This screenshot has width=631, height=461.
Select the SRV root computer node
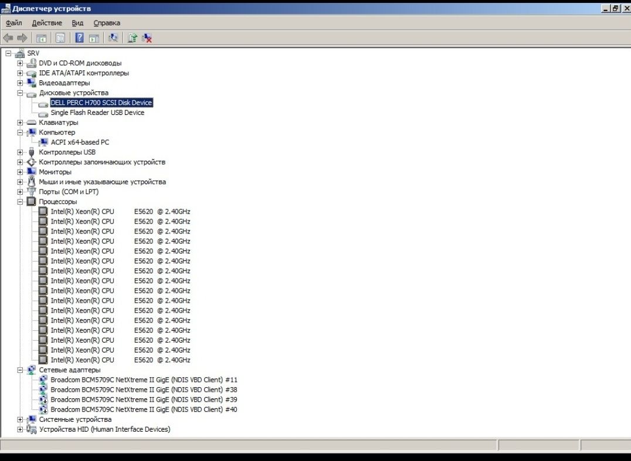click(33, 53)
